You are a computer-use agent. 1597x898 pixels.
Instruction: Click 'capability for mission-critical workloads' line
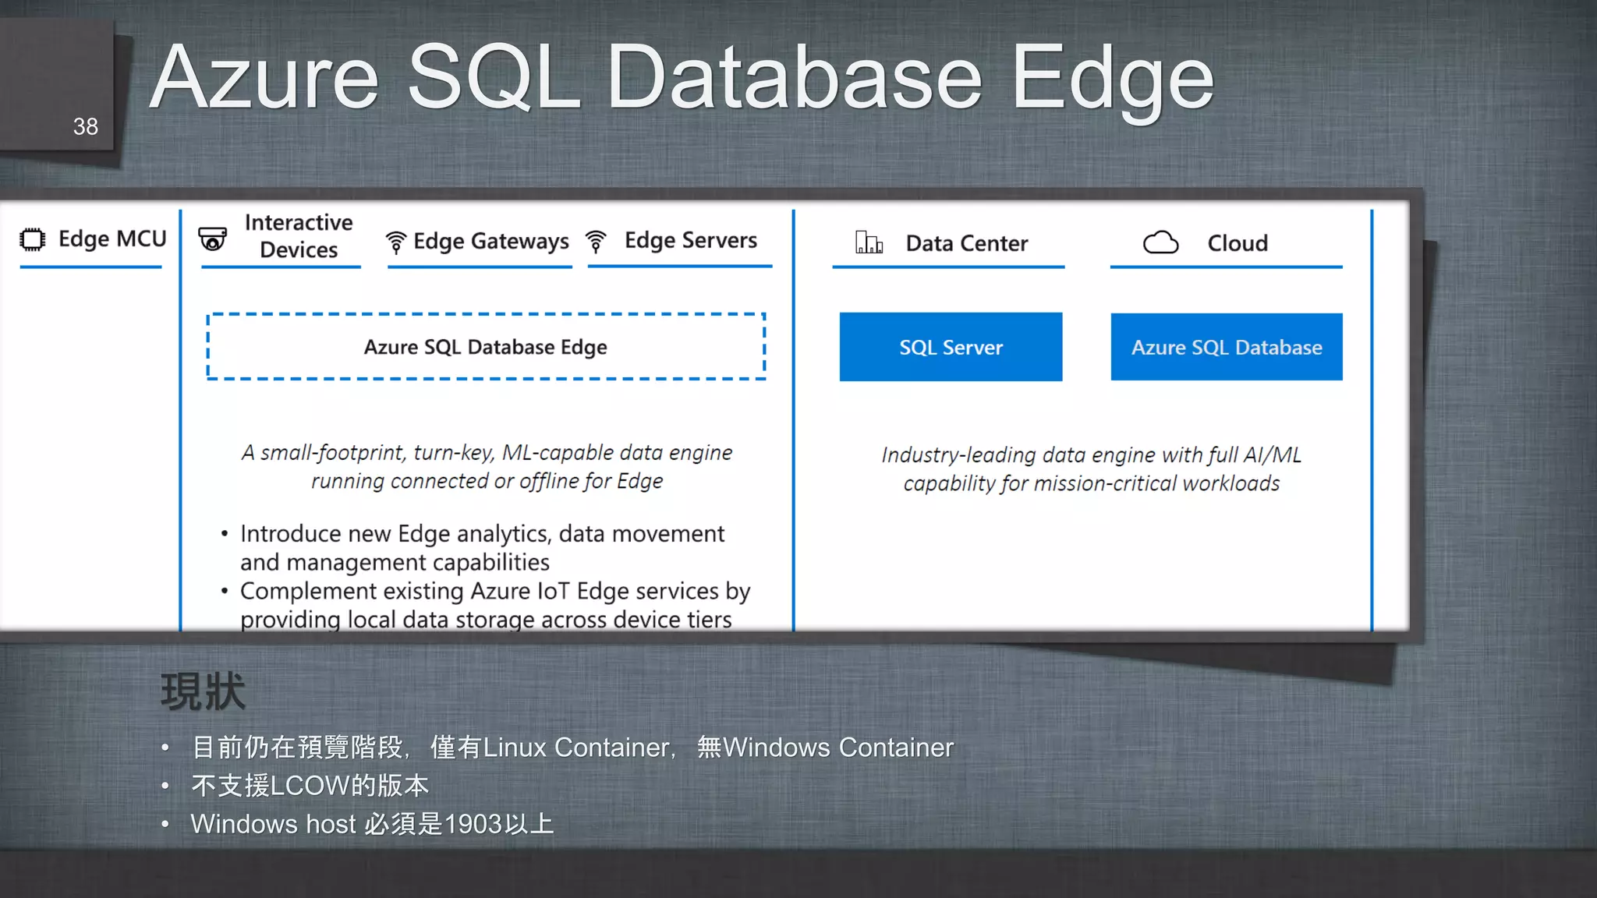point(1092,483)
